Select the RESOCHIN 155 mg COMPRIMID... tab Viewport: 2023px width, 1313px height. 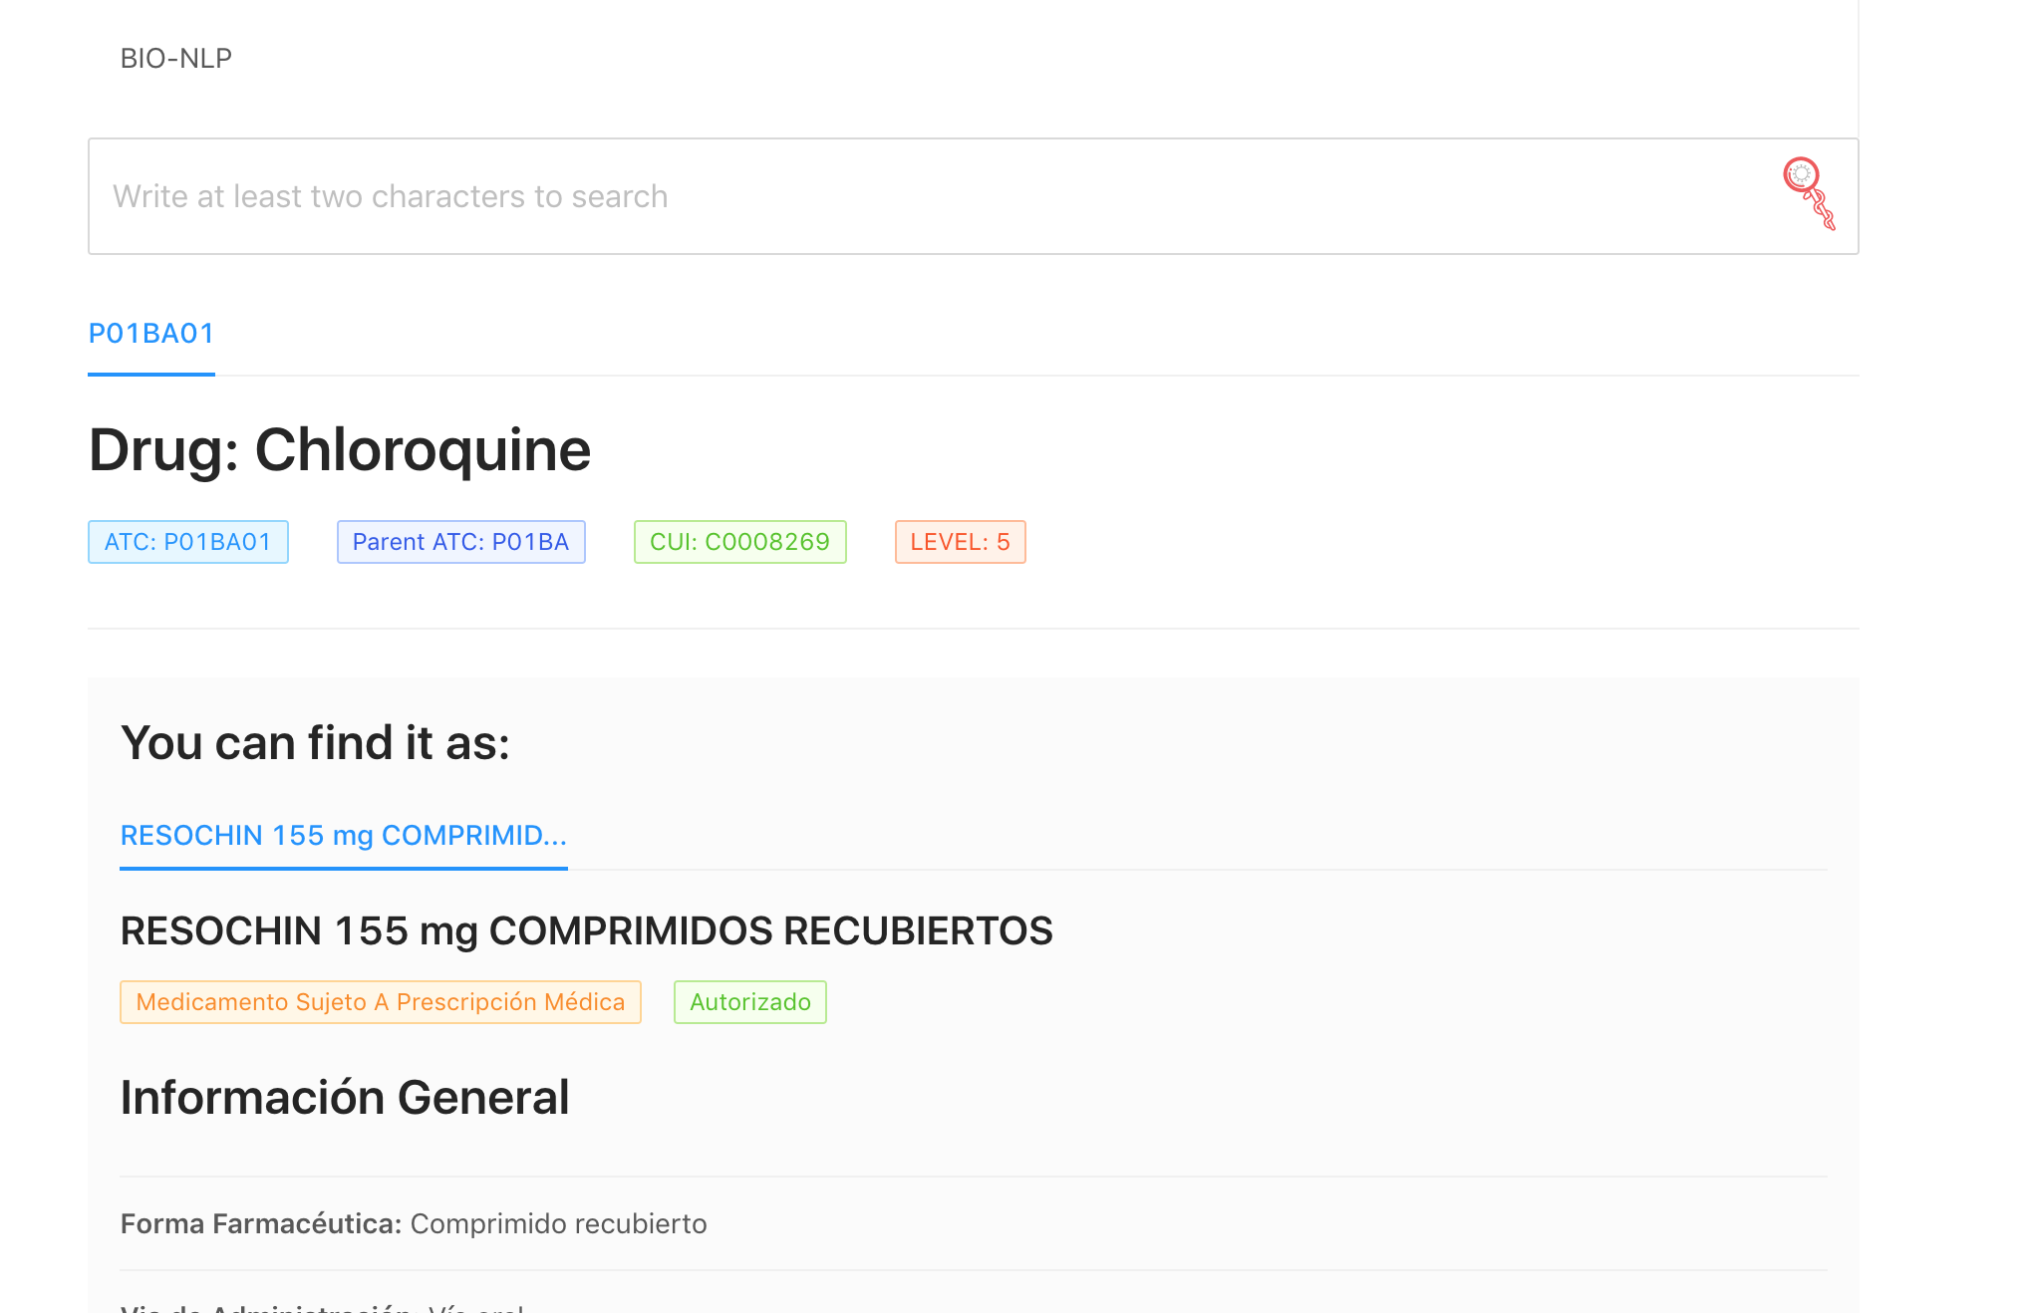343,835
